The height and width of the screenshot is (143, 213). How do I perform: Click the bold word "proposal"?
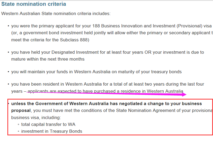point(21,111)
